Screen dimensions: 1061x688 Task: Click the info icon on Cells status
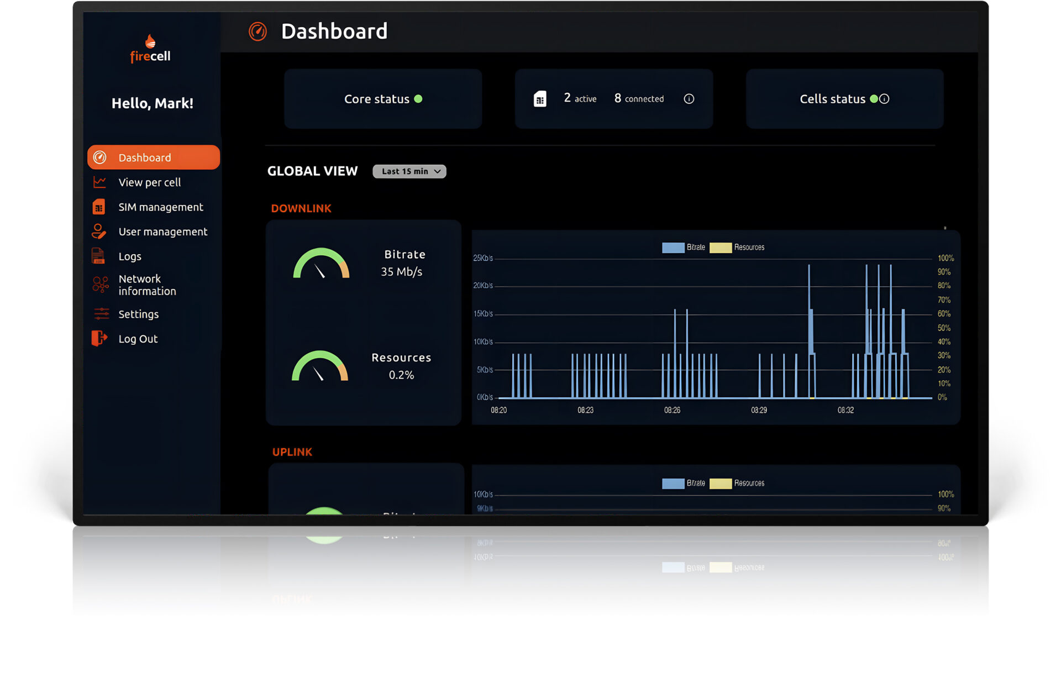[x=885, y=98]
